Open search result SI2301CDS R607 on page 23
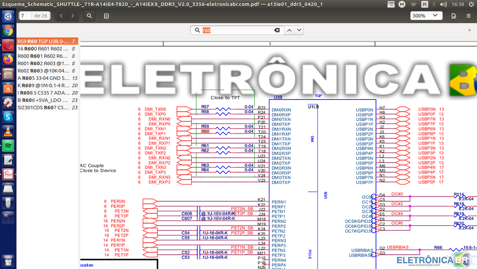This screenshot has width=477, height=269. pyautogui.click(x=47, y=107)
